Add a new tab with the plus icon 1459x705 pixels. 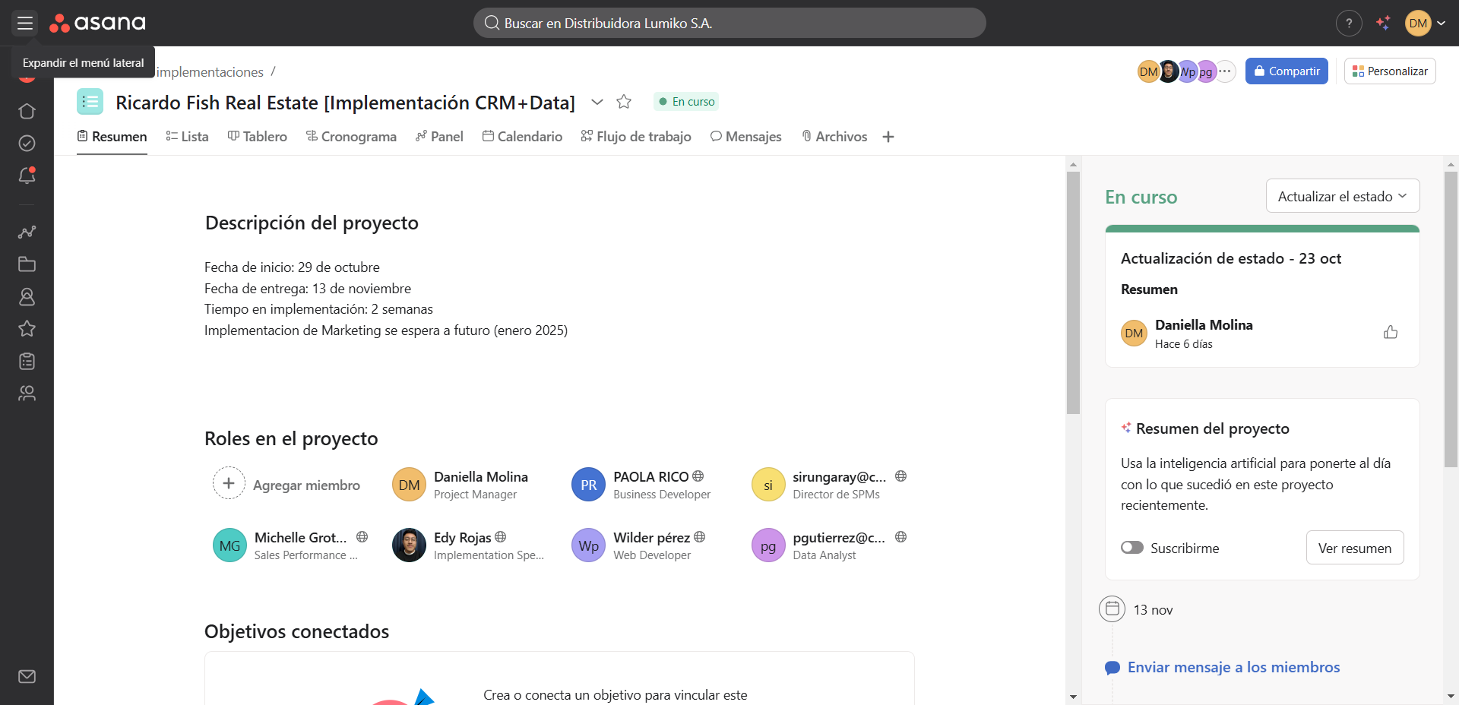click(888, 137)
